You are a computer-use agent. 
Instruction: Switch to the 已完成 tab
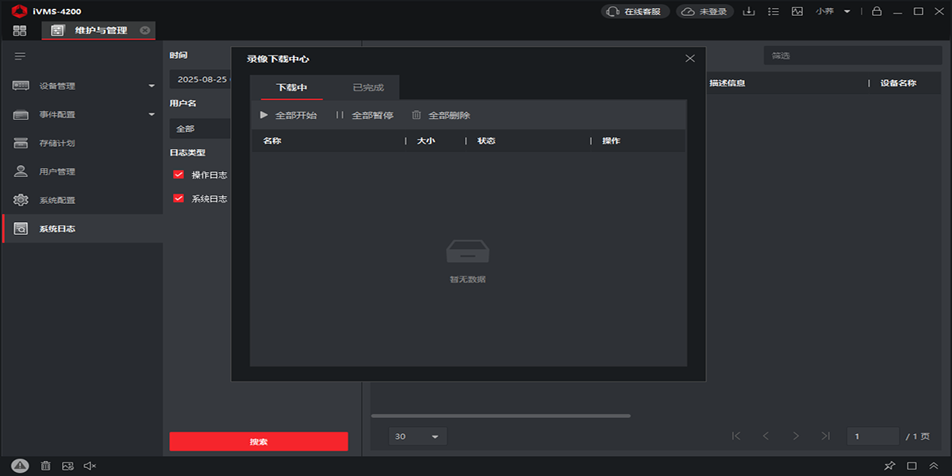368,87
